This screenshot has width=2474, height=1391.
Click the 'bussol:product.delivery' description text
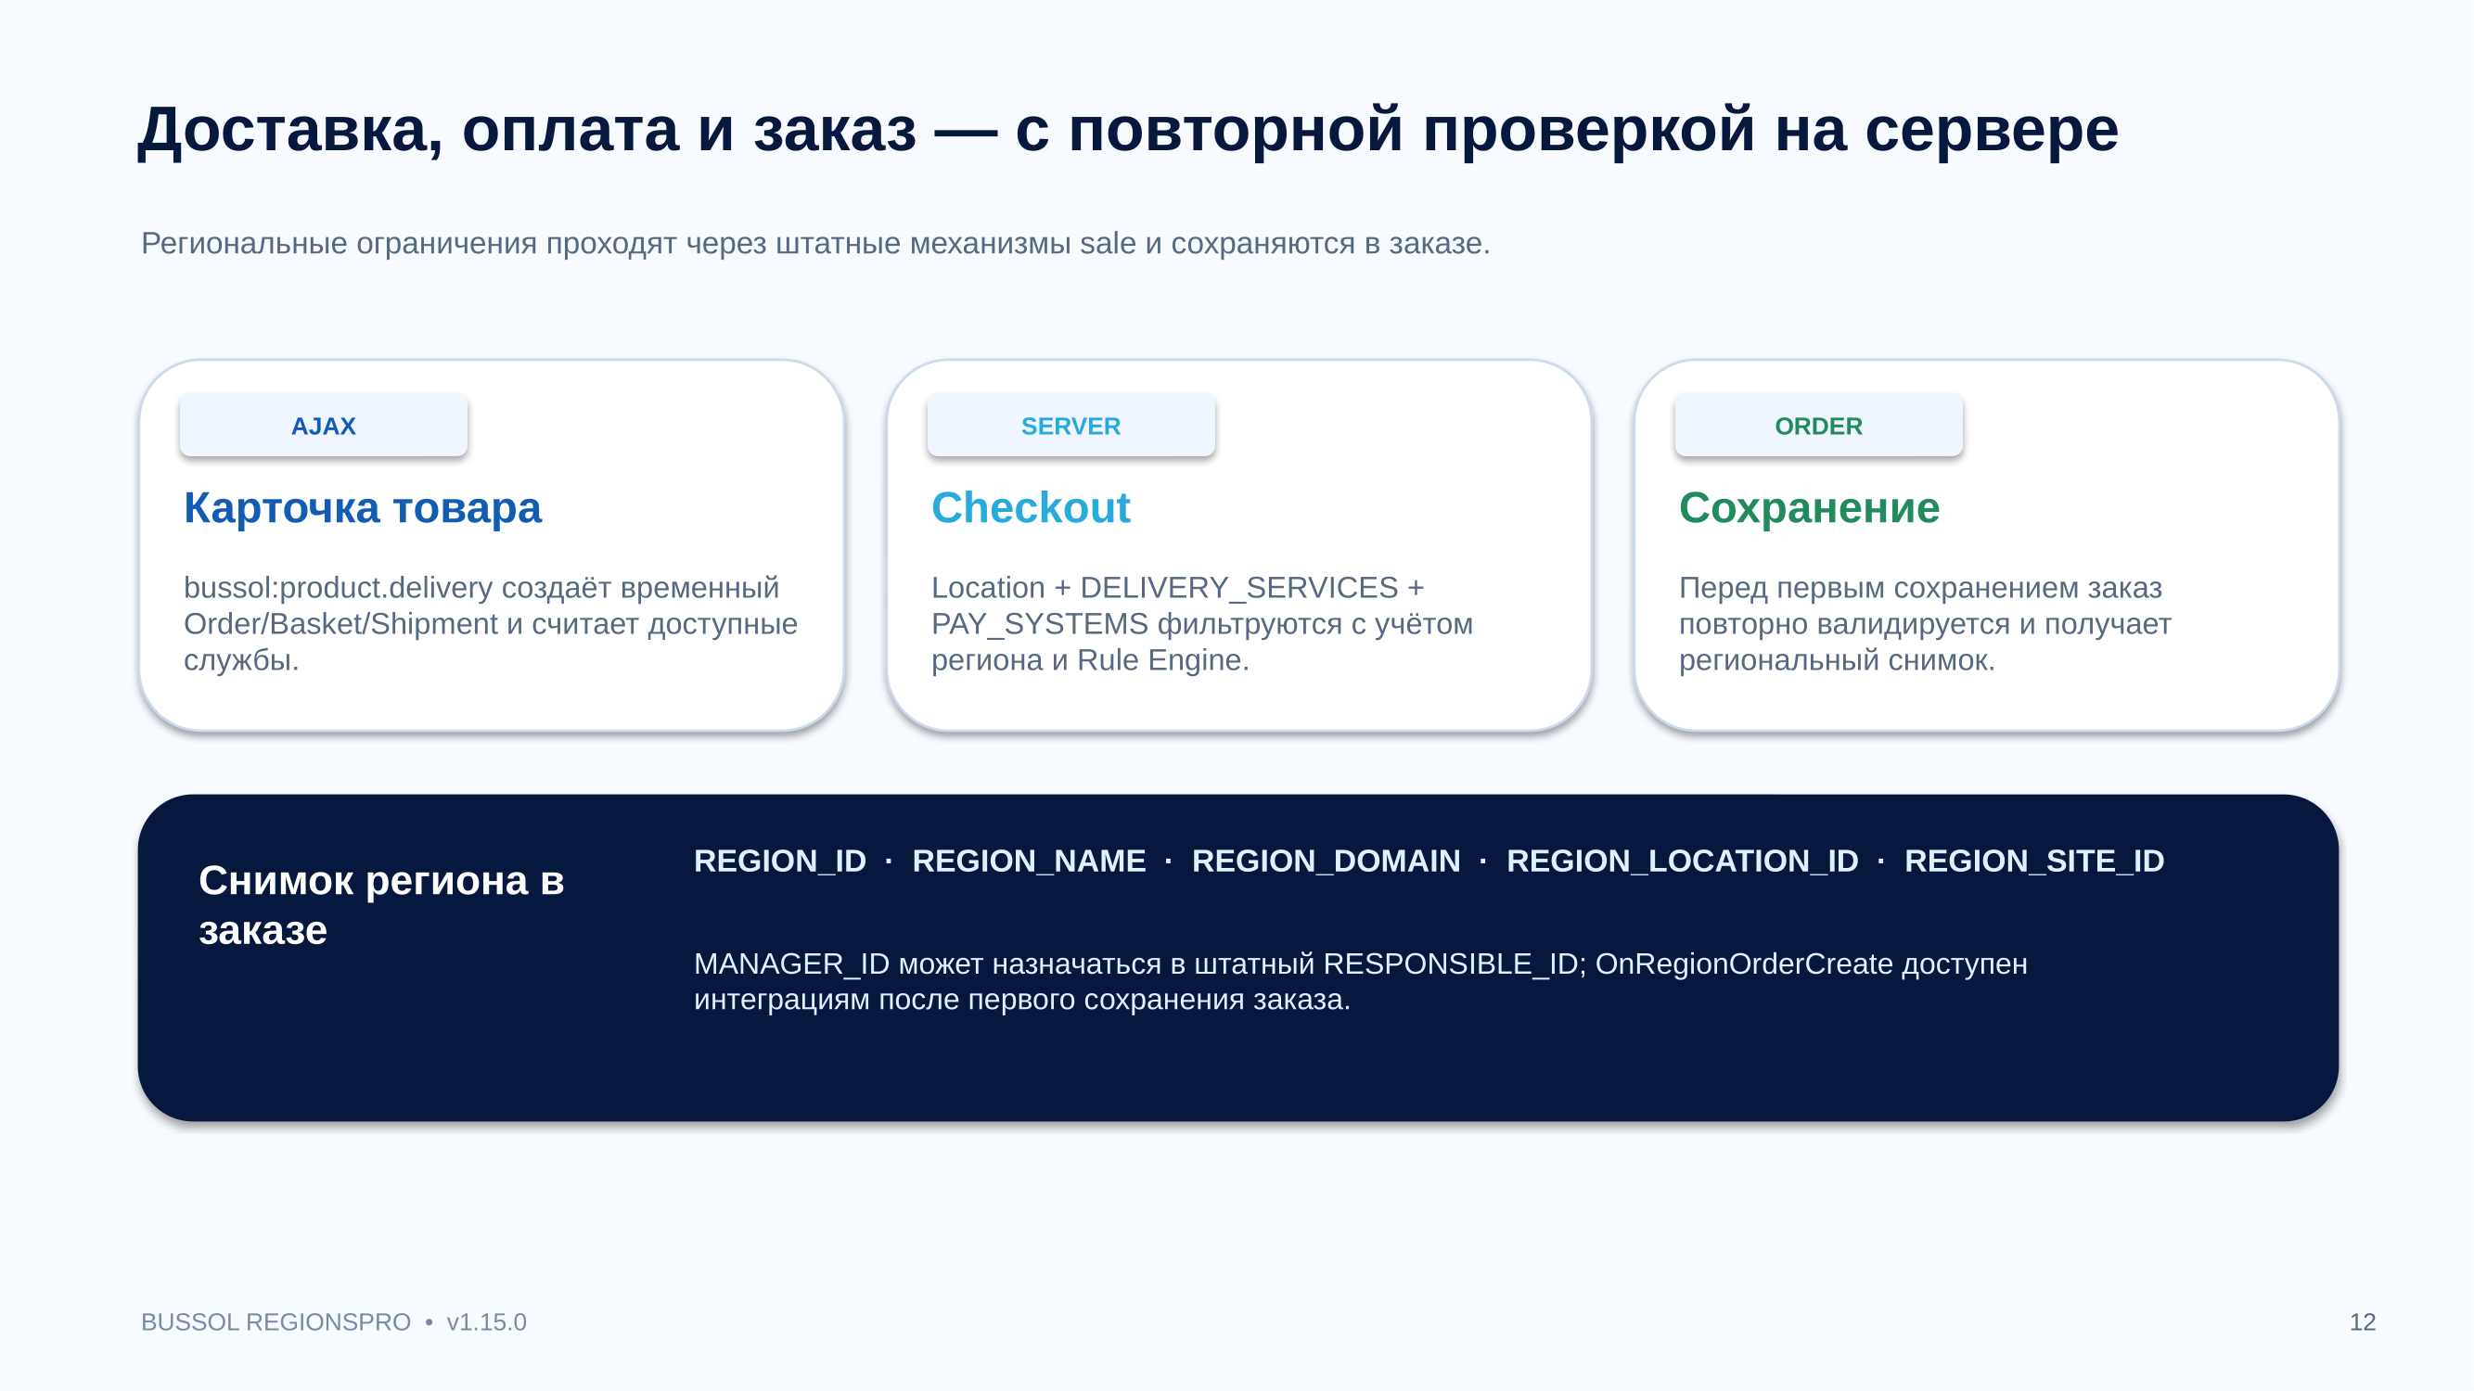pos(491,623)
